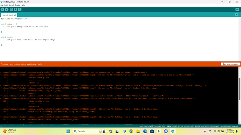Open Discord from the taskbar
Image resolution: width=241 pixels, height=135 pixels.
[166, 131]
